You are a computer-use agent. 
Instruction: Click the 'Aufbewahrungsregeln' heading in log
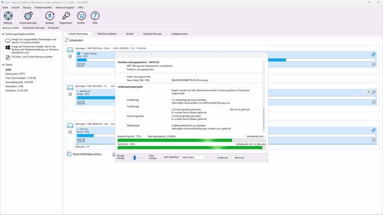point(130,87)
